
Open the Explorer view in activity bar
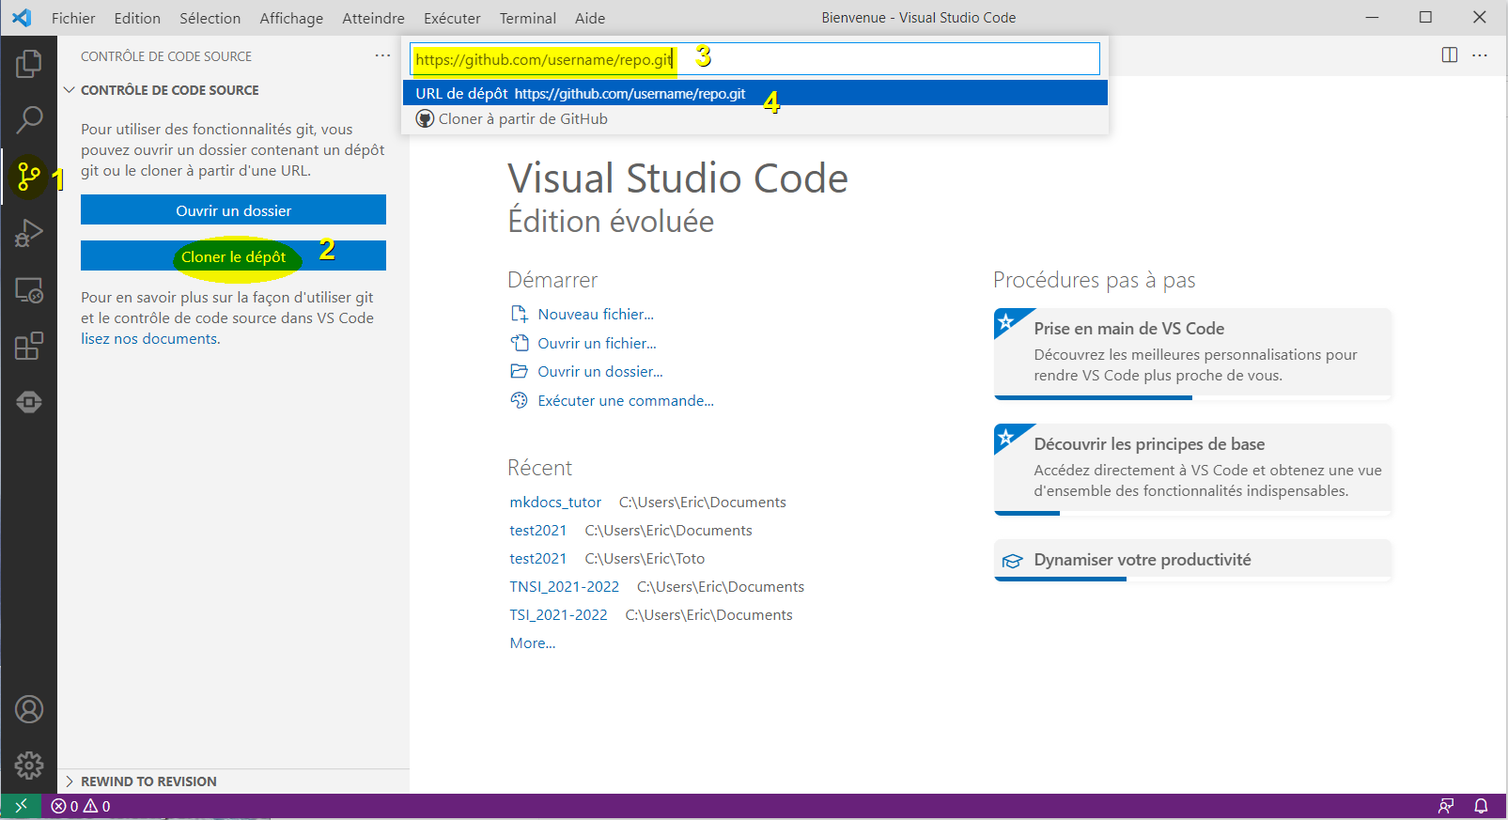(x=29, y=64)
